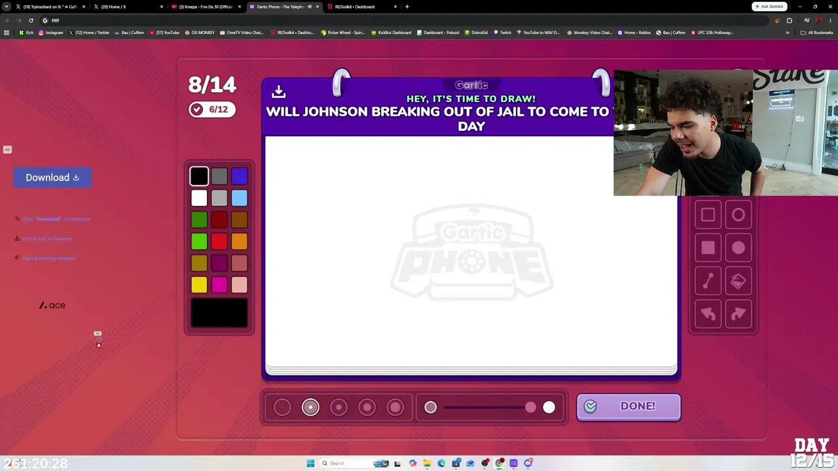Image resolution: width=838 pixels, height=471 pixels.
Task: Redo the undone drawing stroke
Action: 738,315
